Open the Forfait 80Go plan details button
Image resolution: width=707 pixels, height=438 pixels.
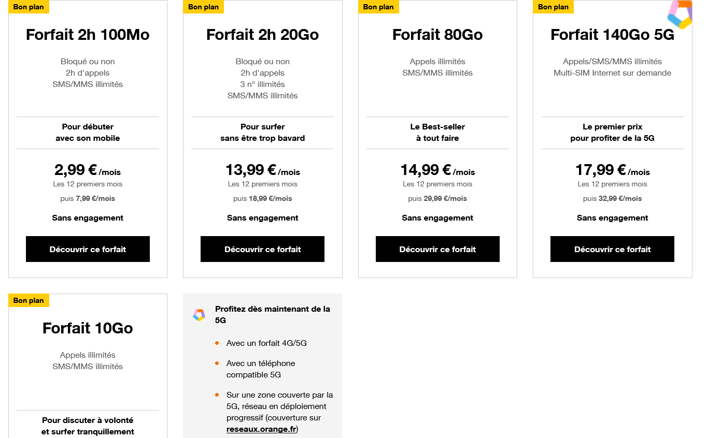tap(437, 249)
